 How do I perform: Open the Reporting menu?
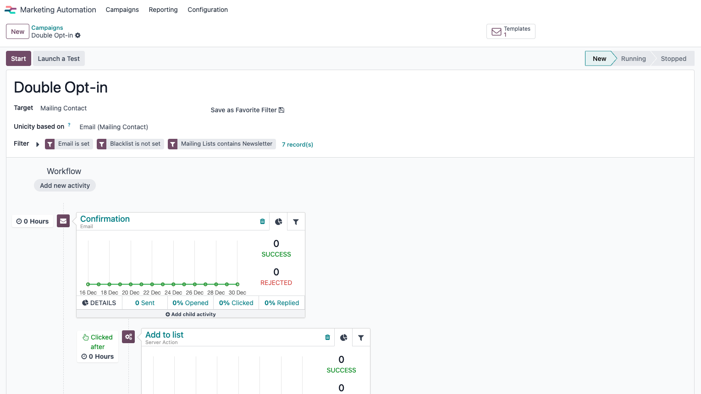(163, 10)
